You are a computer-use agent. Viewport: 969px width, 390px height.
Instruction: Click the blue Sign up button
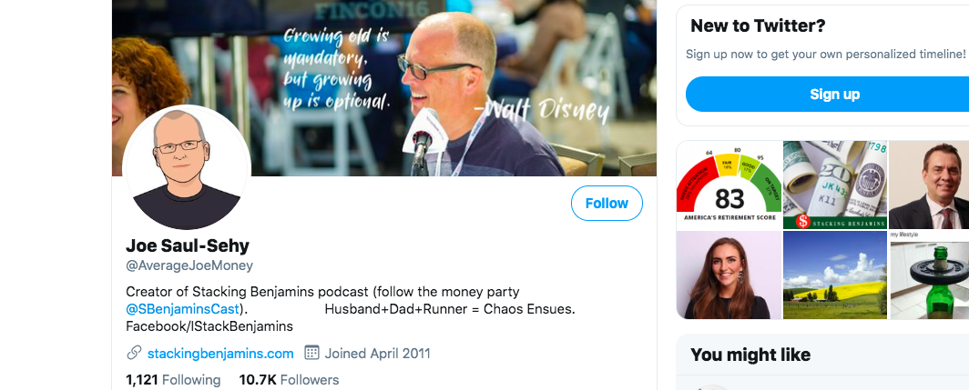[x=834, y=95]
